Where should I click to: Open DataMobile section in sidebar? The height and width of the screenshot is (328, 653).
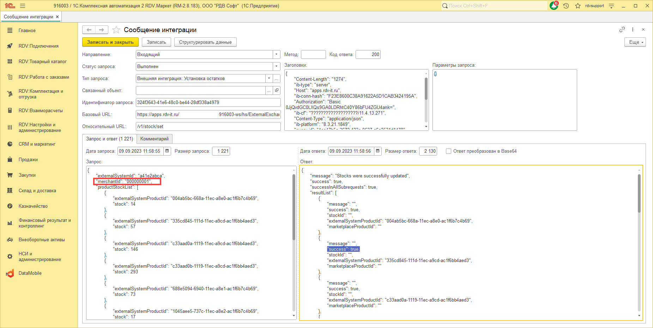30,273
